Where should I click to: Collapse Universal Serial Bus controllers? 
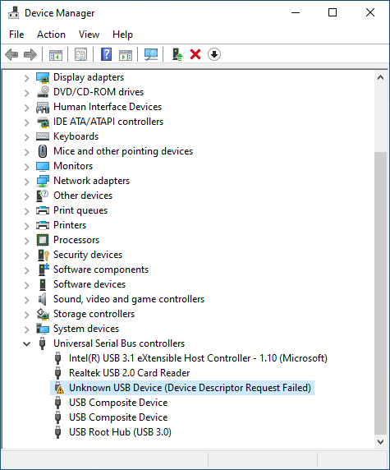click(26, 343)
